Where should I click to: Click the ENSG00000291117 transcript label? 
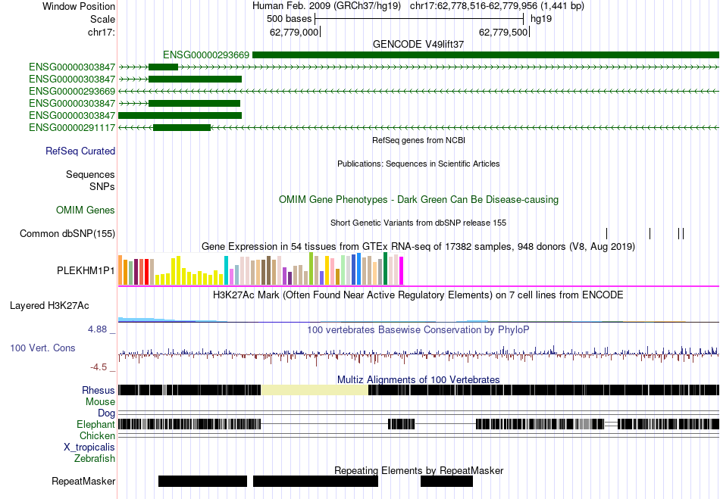click(72, 127)
